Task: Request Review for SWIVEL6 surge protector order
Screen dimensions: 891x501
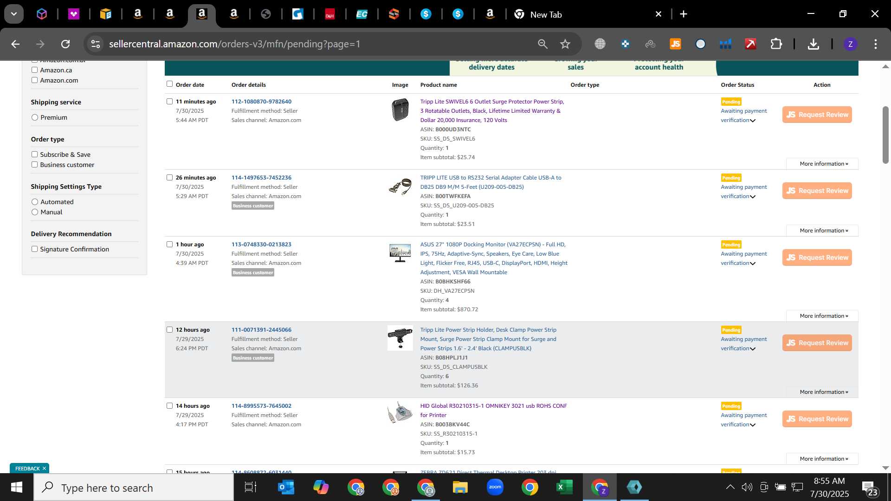Action: point(817,115)
